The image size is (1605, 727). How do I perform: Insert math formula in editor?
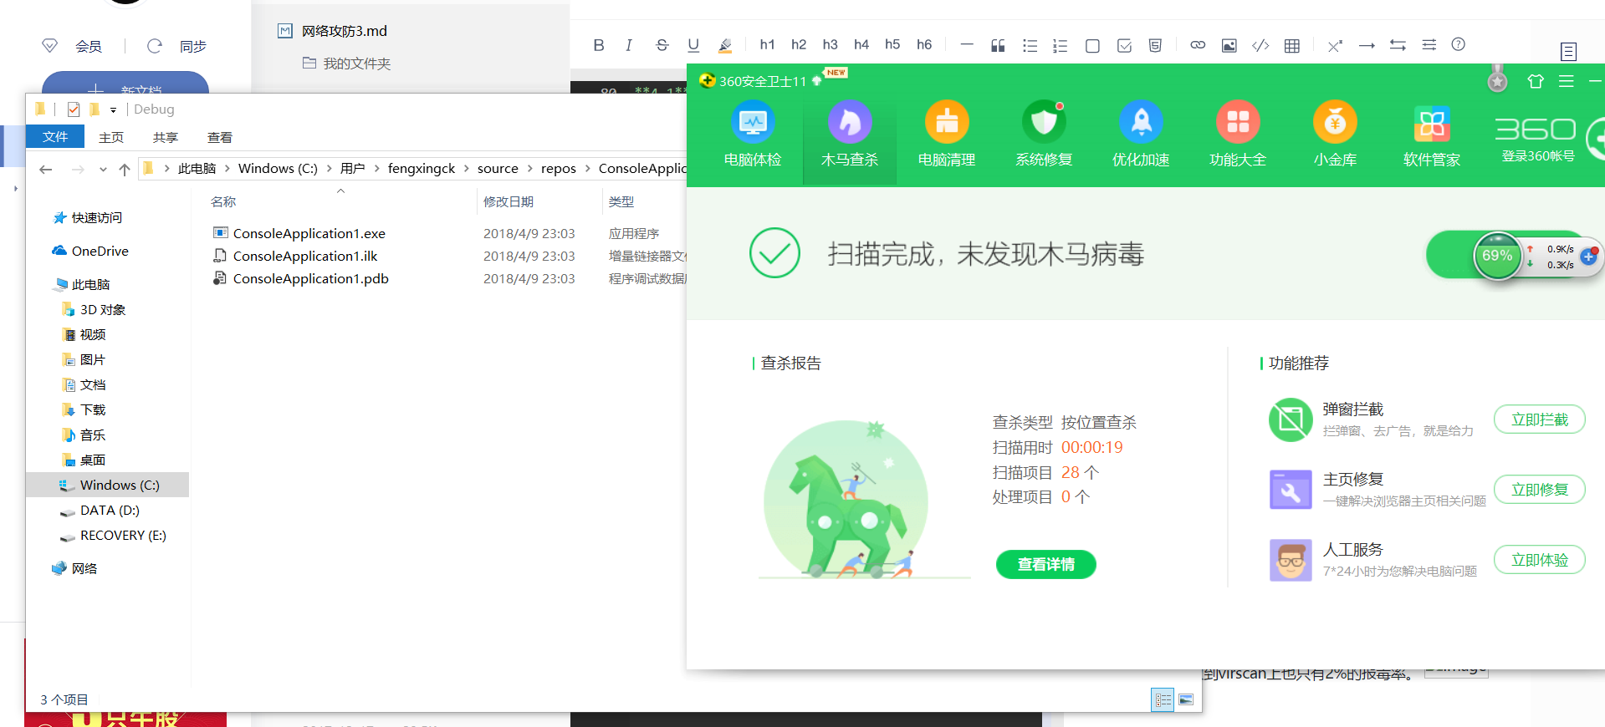coord(1335,46)
